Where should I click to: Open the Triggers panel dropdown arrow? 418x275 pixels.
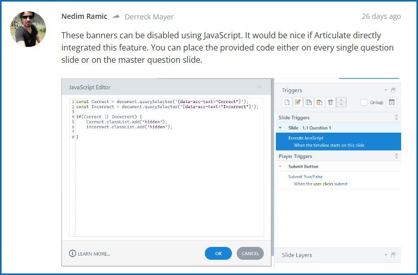pyautogui.click(x=386, y=90)
